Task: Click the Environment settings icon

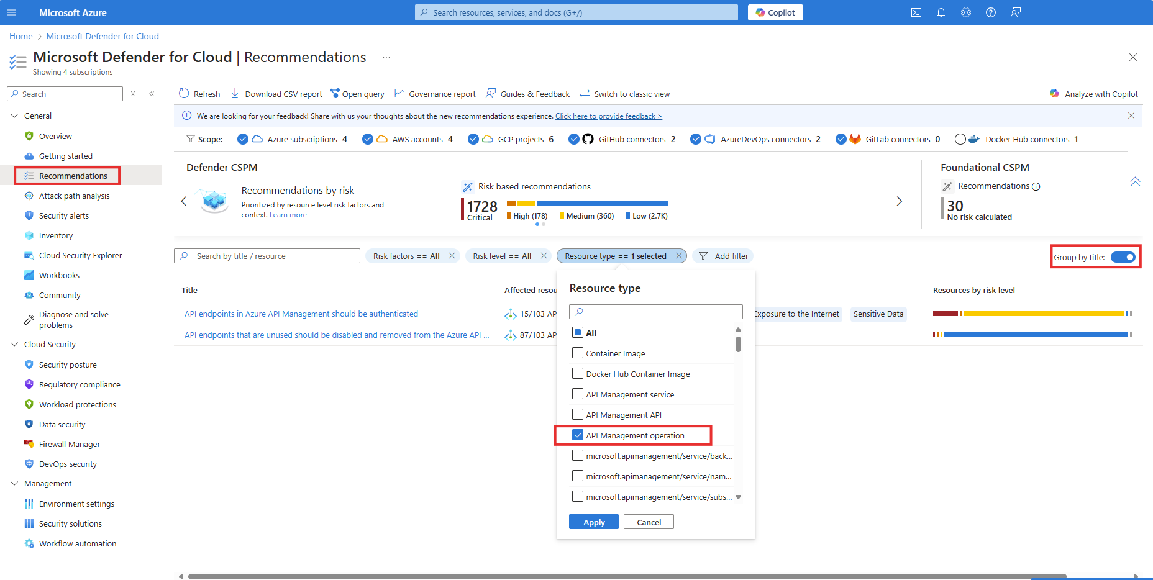Action: [x=29, y=504]
